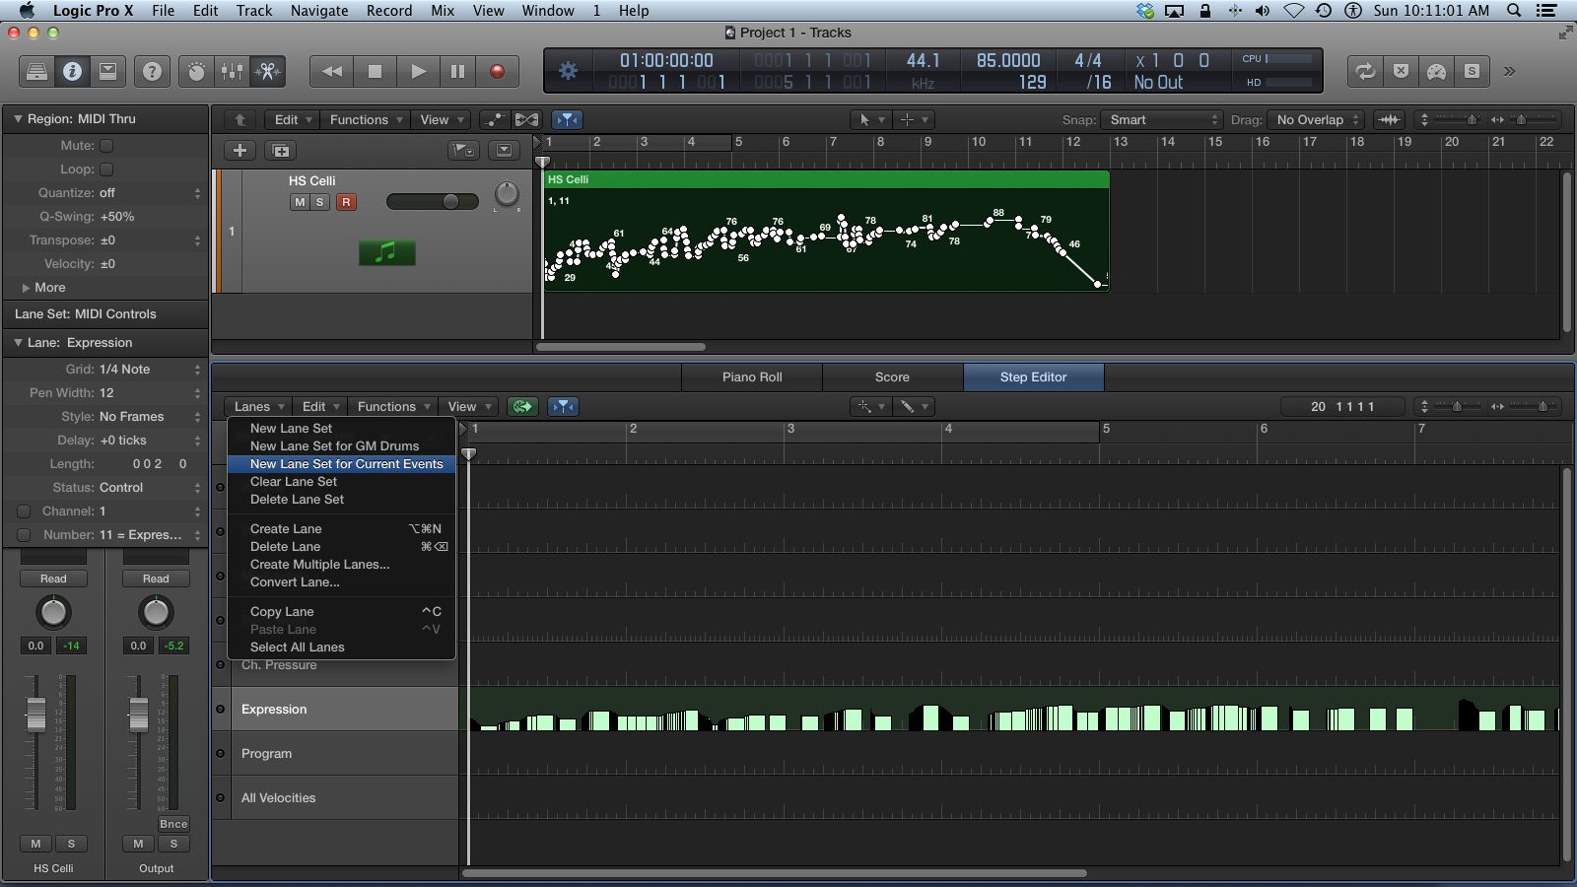The height and width of the screenshot is (887, 1577).
Task: Toggle Cycle mode icon
Action: click(x=1365, y=71)
